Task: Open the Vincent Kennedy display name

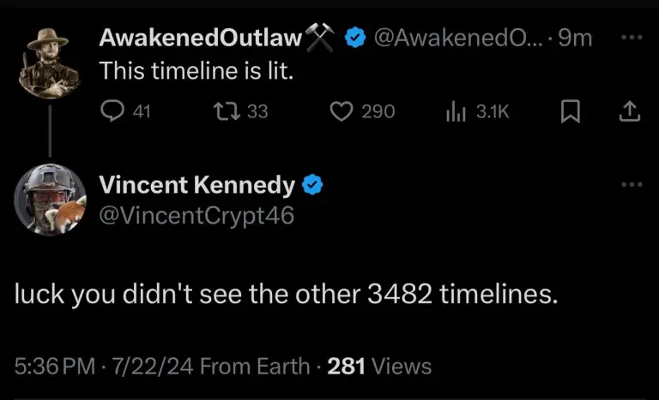Action: (x=197, y=184)
